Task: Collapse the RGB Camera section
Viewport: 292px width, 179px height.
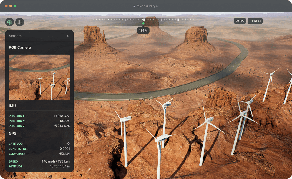Action: (20, 47)
